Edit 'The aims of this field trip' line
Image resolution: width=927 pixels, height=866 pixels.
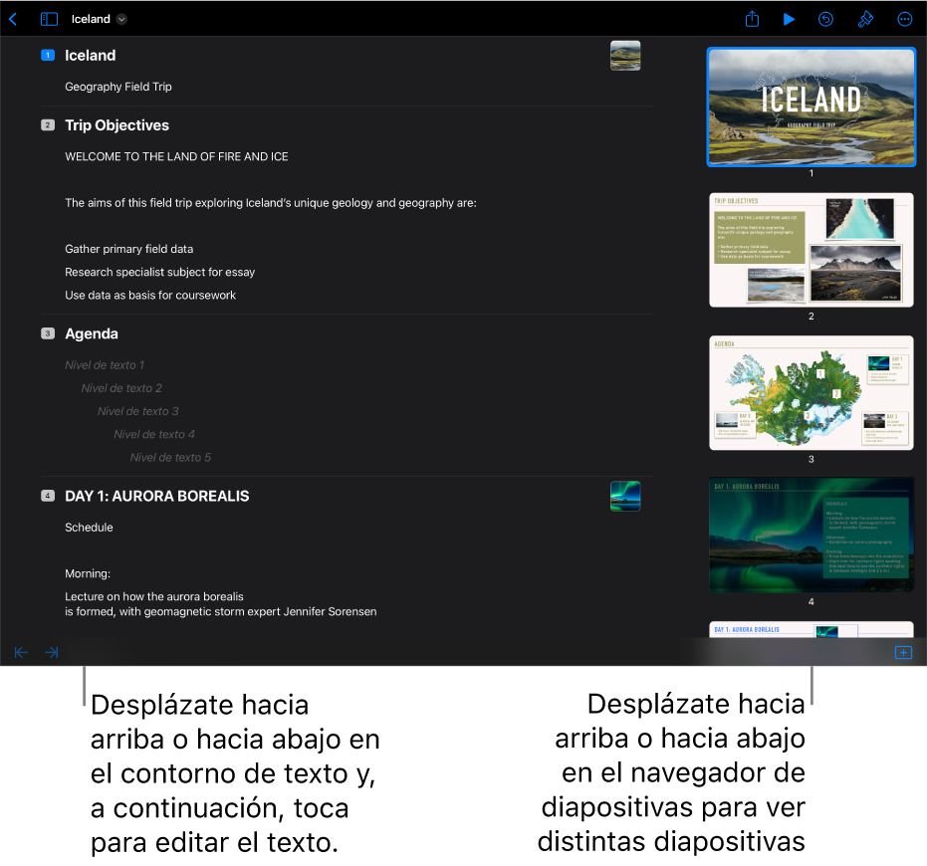271,202
